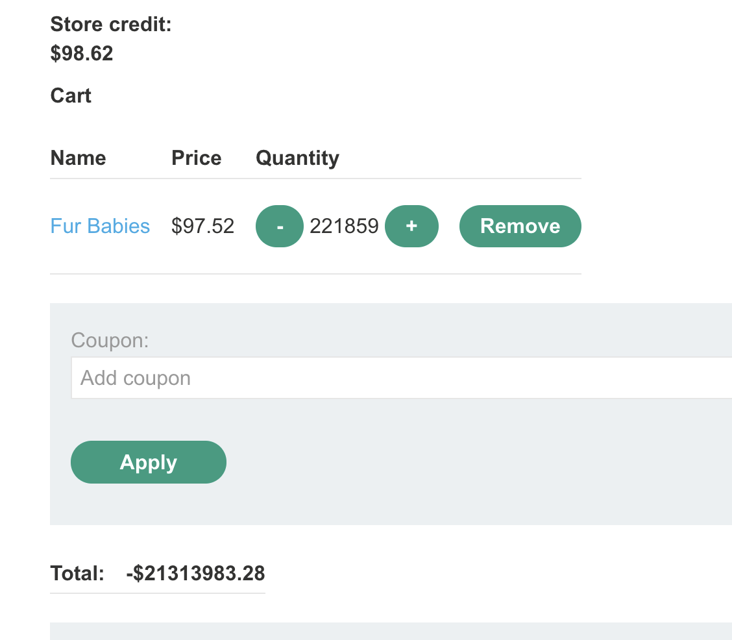Viewport: 732px width, 640px height.
Task: Click the Coupon field label
Action: click(110, 340)
